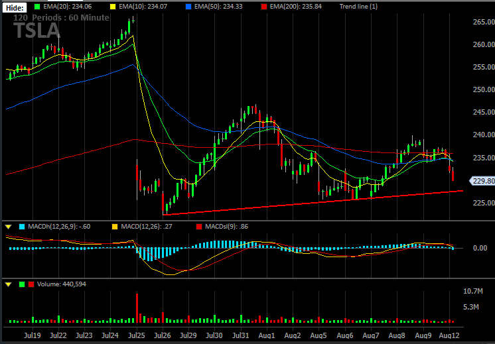
Task: Click the 10.7M volume axis label
Action: pos(473,292)
